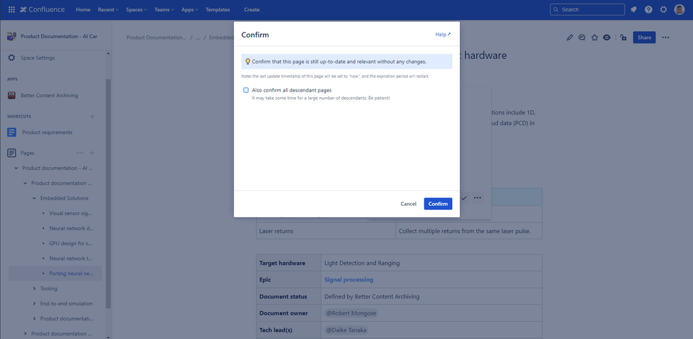This screenshot has width=693, height=339.
Task: Open the Signal processing epic link
Action: tap(349, 280)
